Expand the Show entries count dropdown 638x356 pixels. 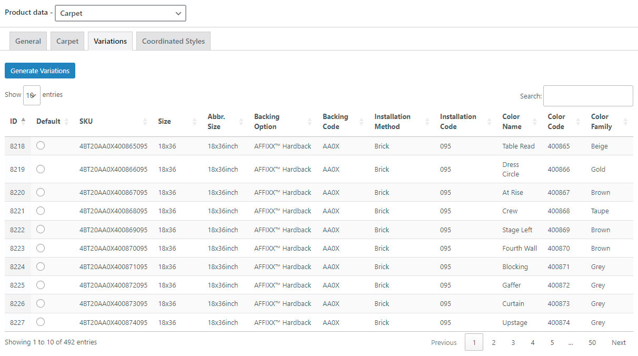point(32,95)
